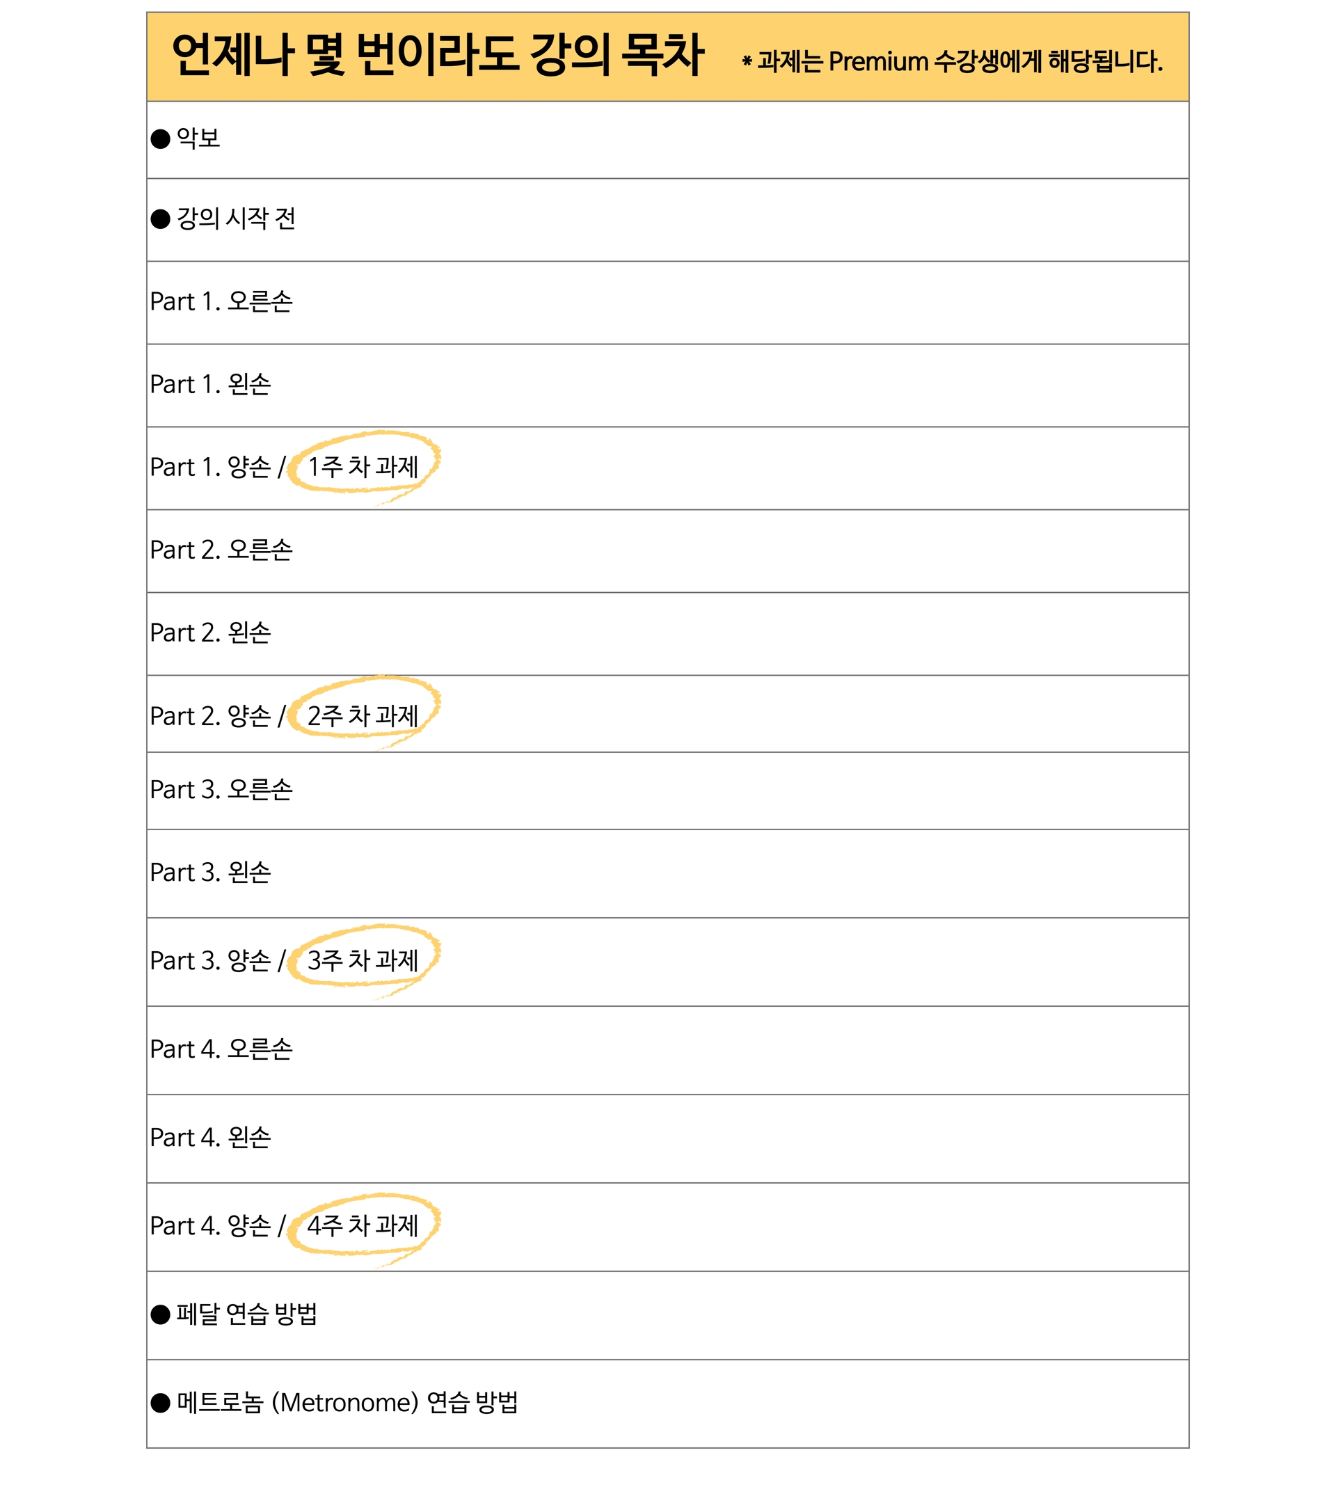Open the Part 1. 오른손 lesson
Screen dimensions: 1336x1503
(x=221, y=301)
